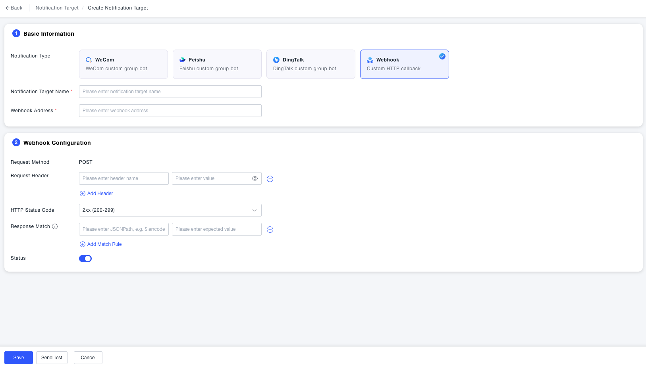The width and height of the screenshot is (646, 366).
Task: Remove the response match rule row
Action: [x=270, y=230]
